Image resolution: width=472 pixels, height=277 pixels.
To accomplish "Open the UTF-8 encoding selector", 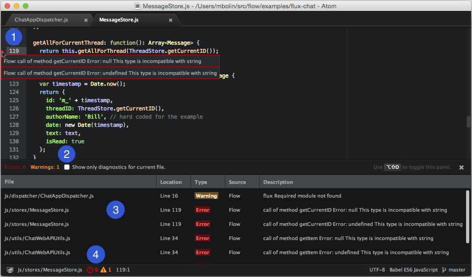I will coord(377,270).
